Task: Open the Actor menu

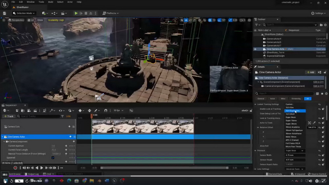Action: (70, 2)
